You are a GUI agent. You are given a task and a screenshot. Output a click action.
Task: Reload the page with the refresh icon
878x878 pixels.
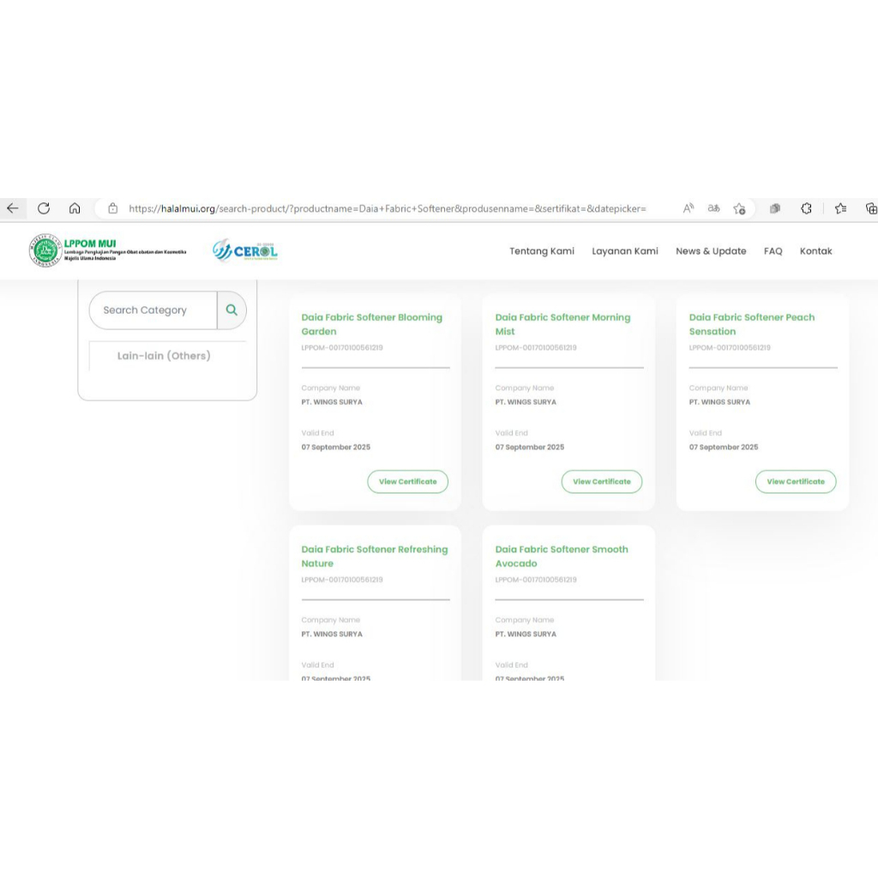[44, 208]
